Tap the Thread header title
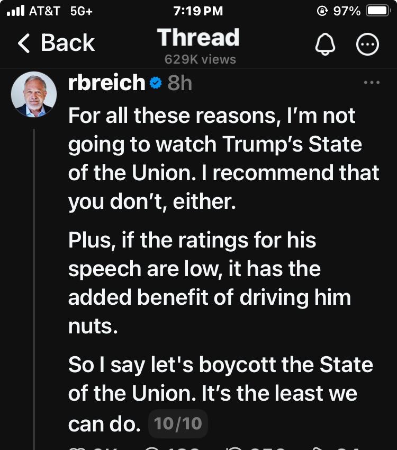 pyautogui.click(x=198, y=38)
